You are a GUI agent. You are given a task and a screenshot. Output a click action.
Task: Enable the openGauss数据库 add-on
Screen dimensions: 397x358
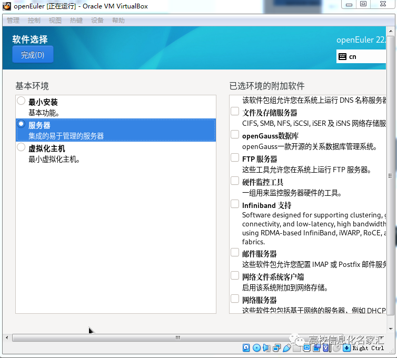(235, 134)
